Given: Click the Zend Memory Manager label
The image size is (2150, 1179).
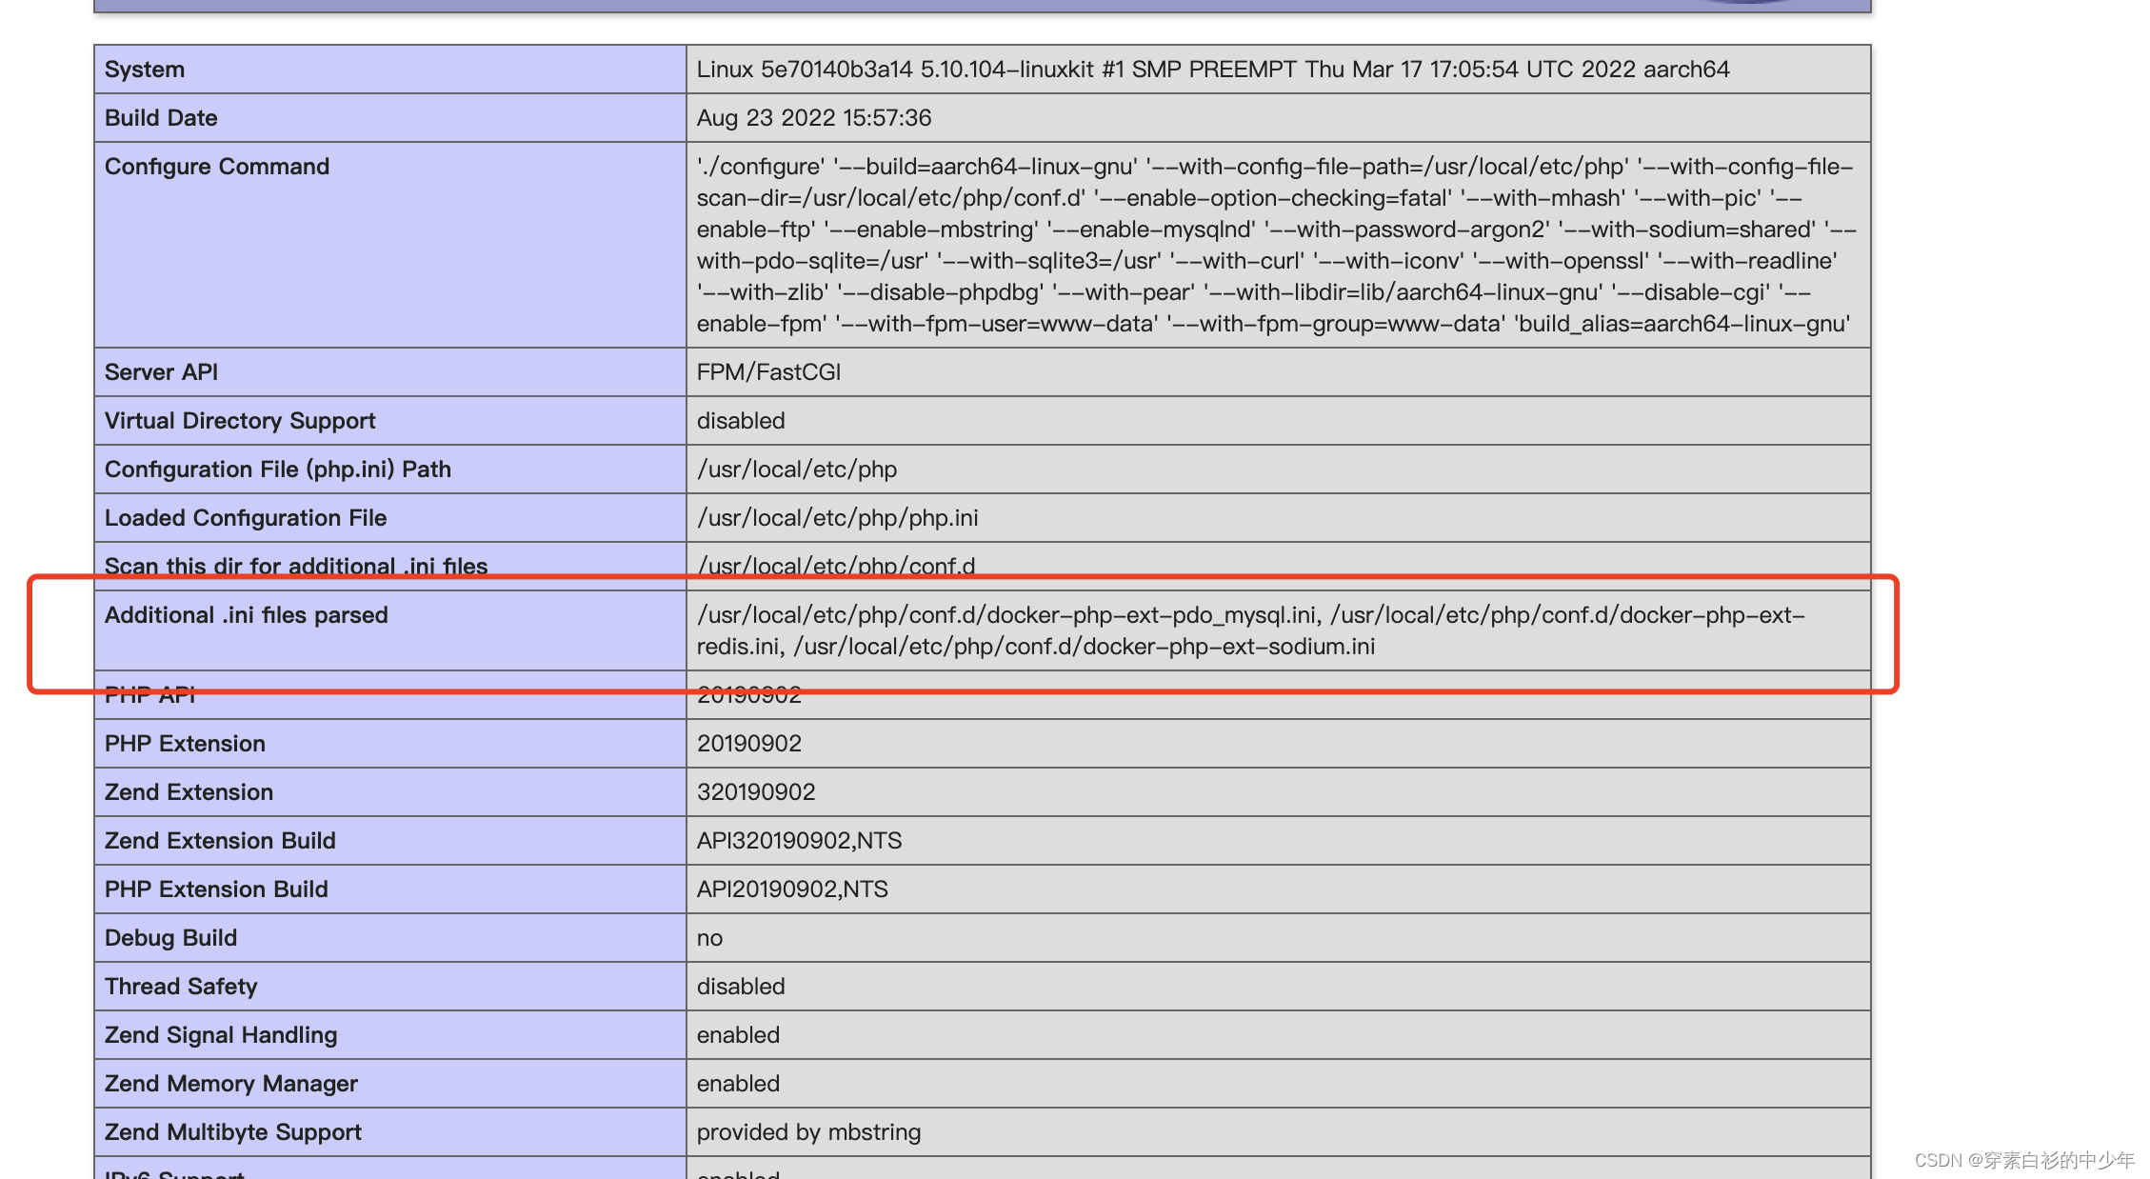Looking at the screenshot, I should pos(231,1084).
